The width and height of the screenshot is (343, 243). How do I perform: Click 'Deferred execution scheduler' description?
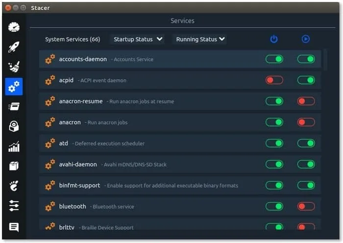tap(110, 144)
